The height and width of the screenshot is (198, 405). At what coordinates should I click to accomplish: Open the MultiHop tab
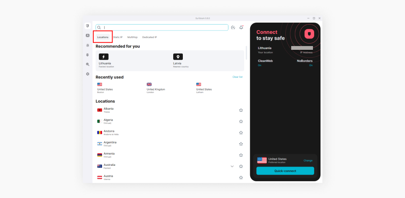[x=132, y=37]
